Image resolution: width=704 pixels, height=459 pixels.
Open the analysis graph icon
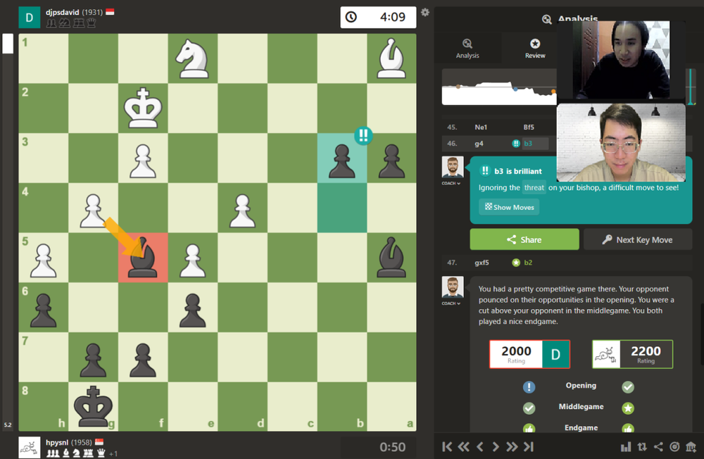(627, 446)
